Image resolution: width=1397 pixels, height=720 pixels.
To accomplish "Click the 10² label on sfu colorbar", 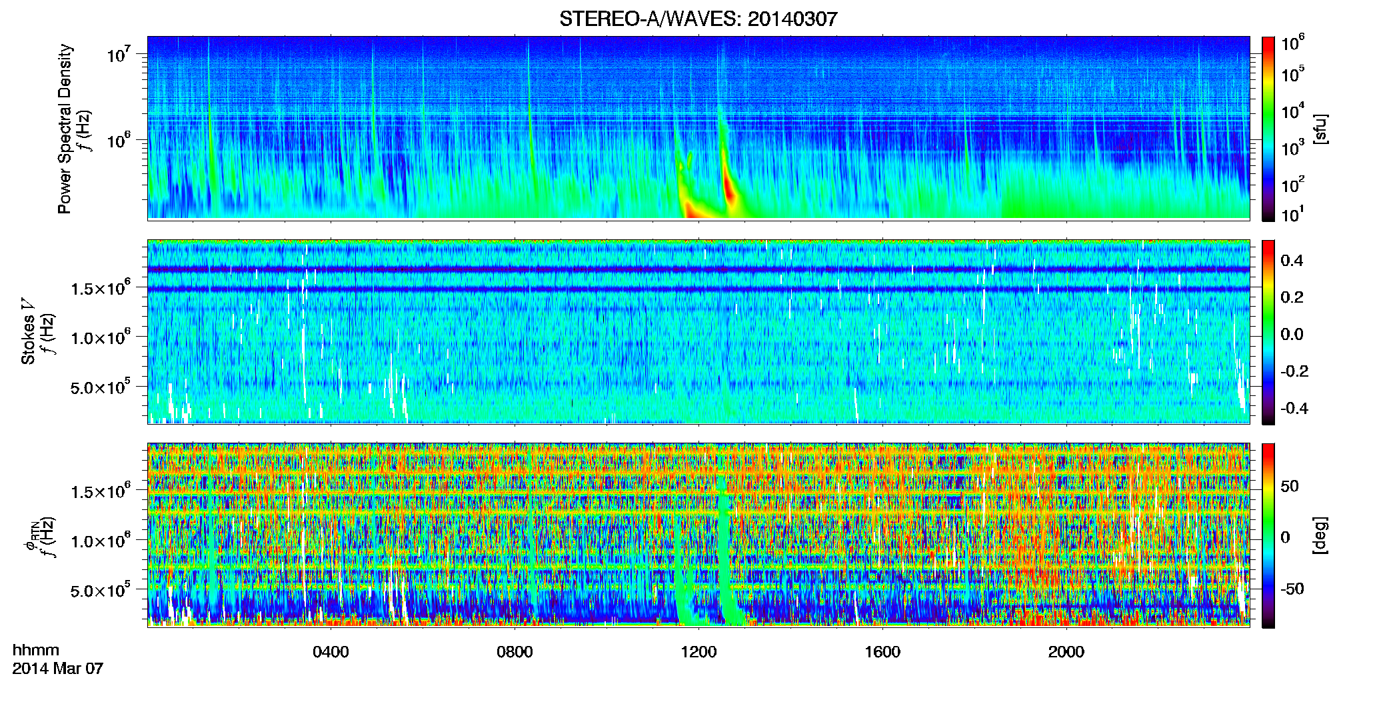I will (1293, 183).
